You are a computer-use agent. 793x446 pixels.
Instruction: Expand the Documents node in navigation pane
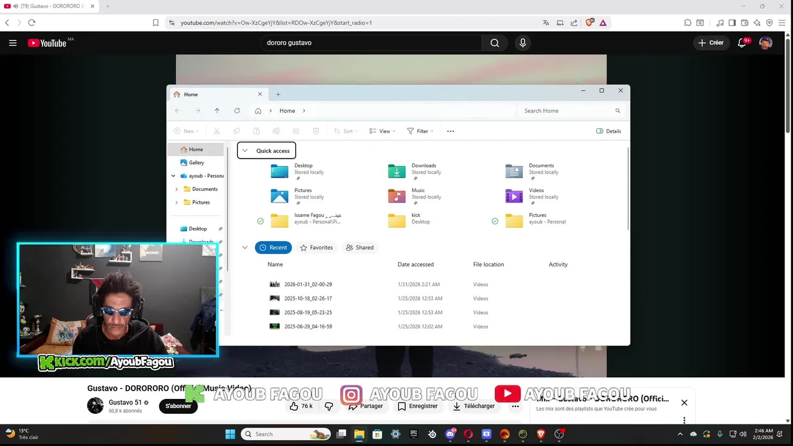[x=177, y=189]
